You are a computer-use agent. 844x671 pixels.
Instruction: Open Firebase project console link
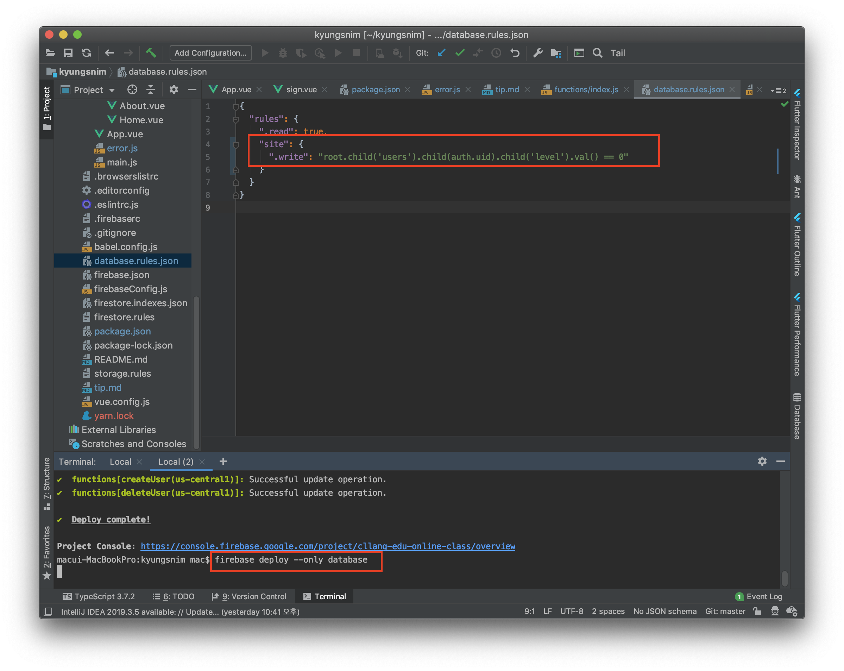coord(328,546)
